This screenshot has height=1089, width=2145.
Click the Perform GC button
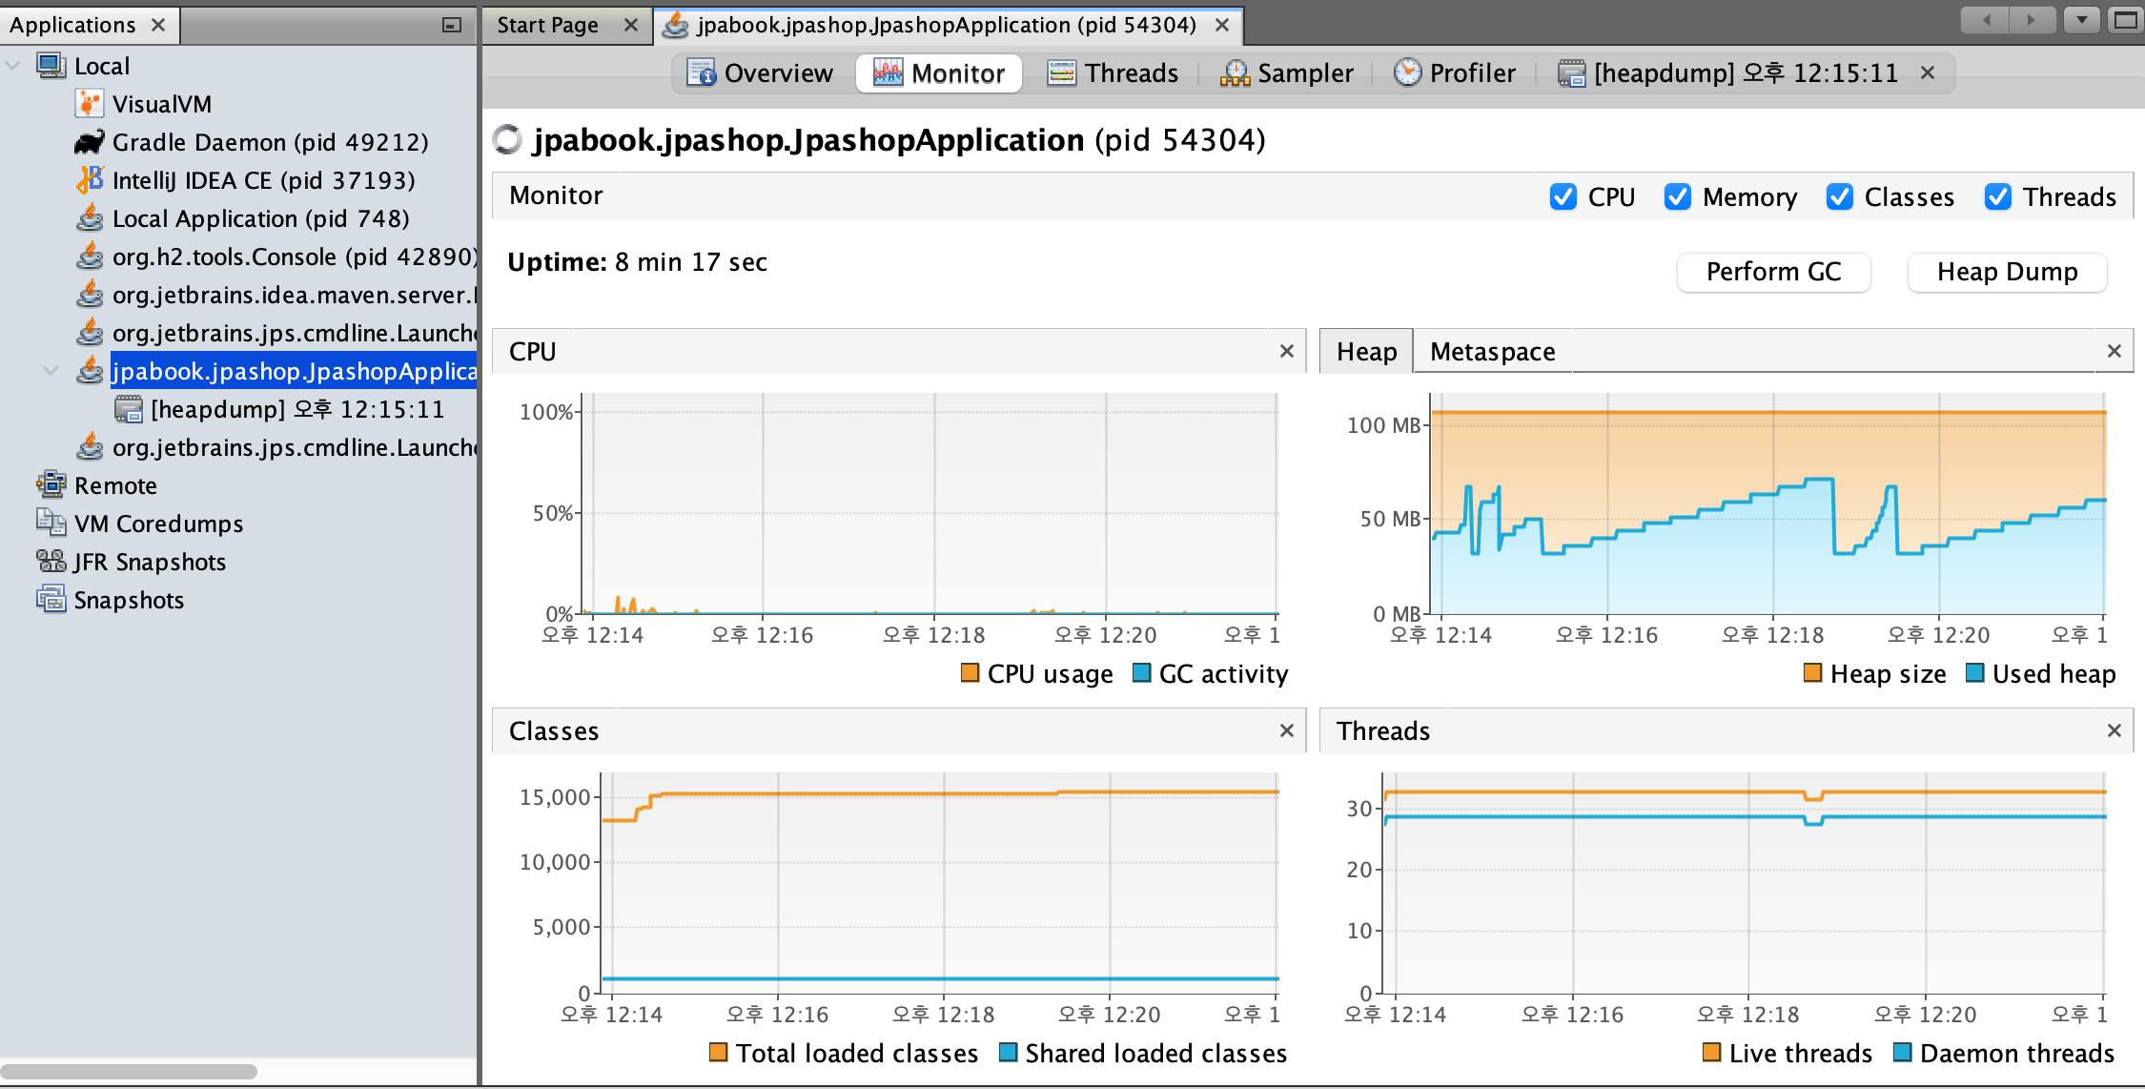[x=1772, y=272]
